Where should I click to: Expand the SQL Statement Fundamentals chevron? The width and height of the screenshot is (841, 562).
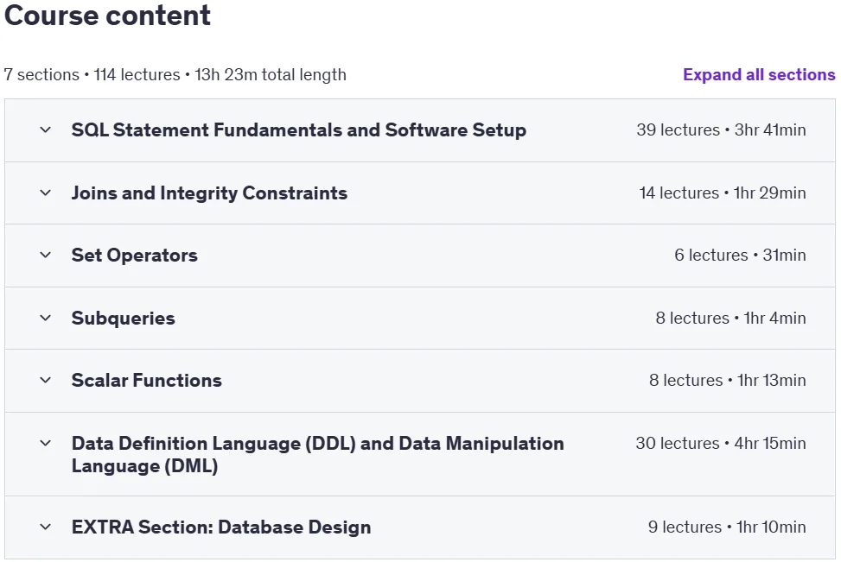46,129
